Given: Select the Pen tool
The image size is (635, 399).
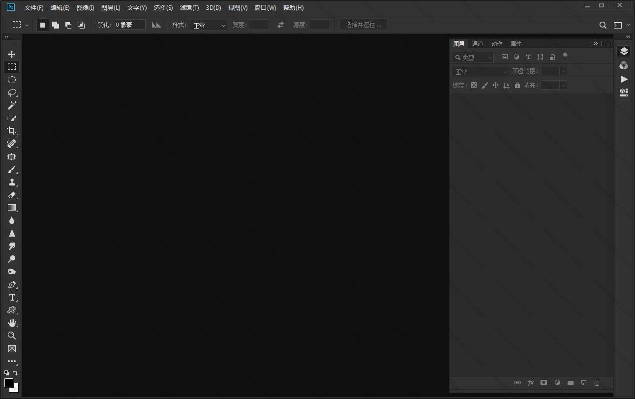Looking at the screenshot, I should pos(12,285).
